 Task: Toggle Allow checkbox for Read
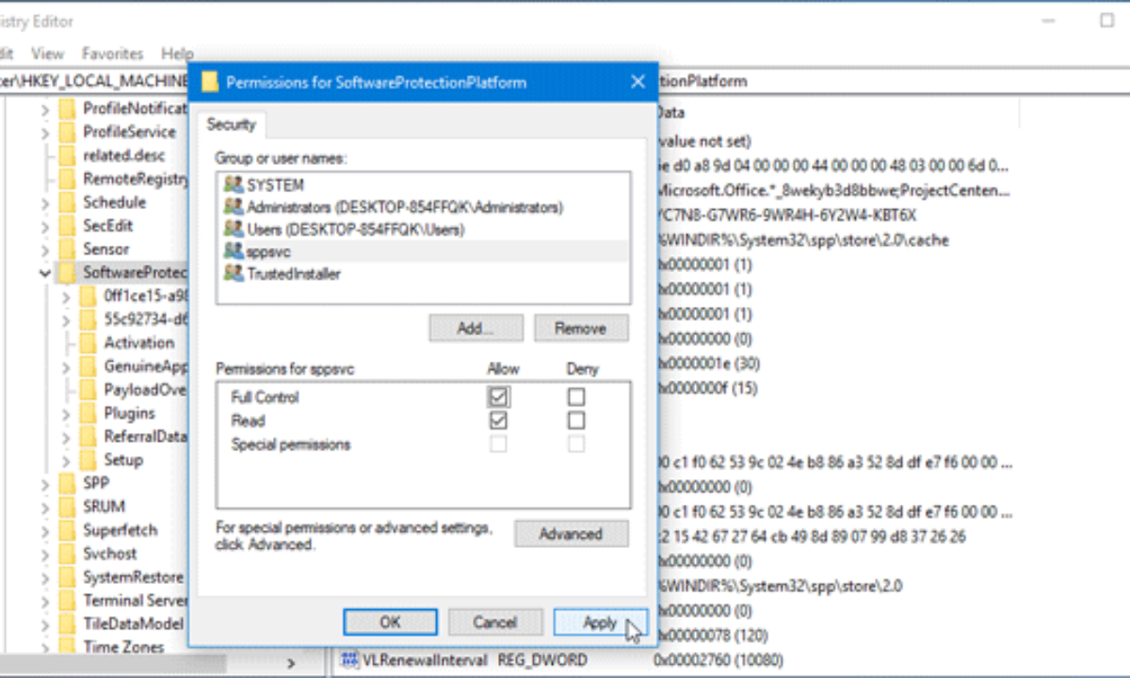coord(498,420)
